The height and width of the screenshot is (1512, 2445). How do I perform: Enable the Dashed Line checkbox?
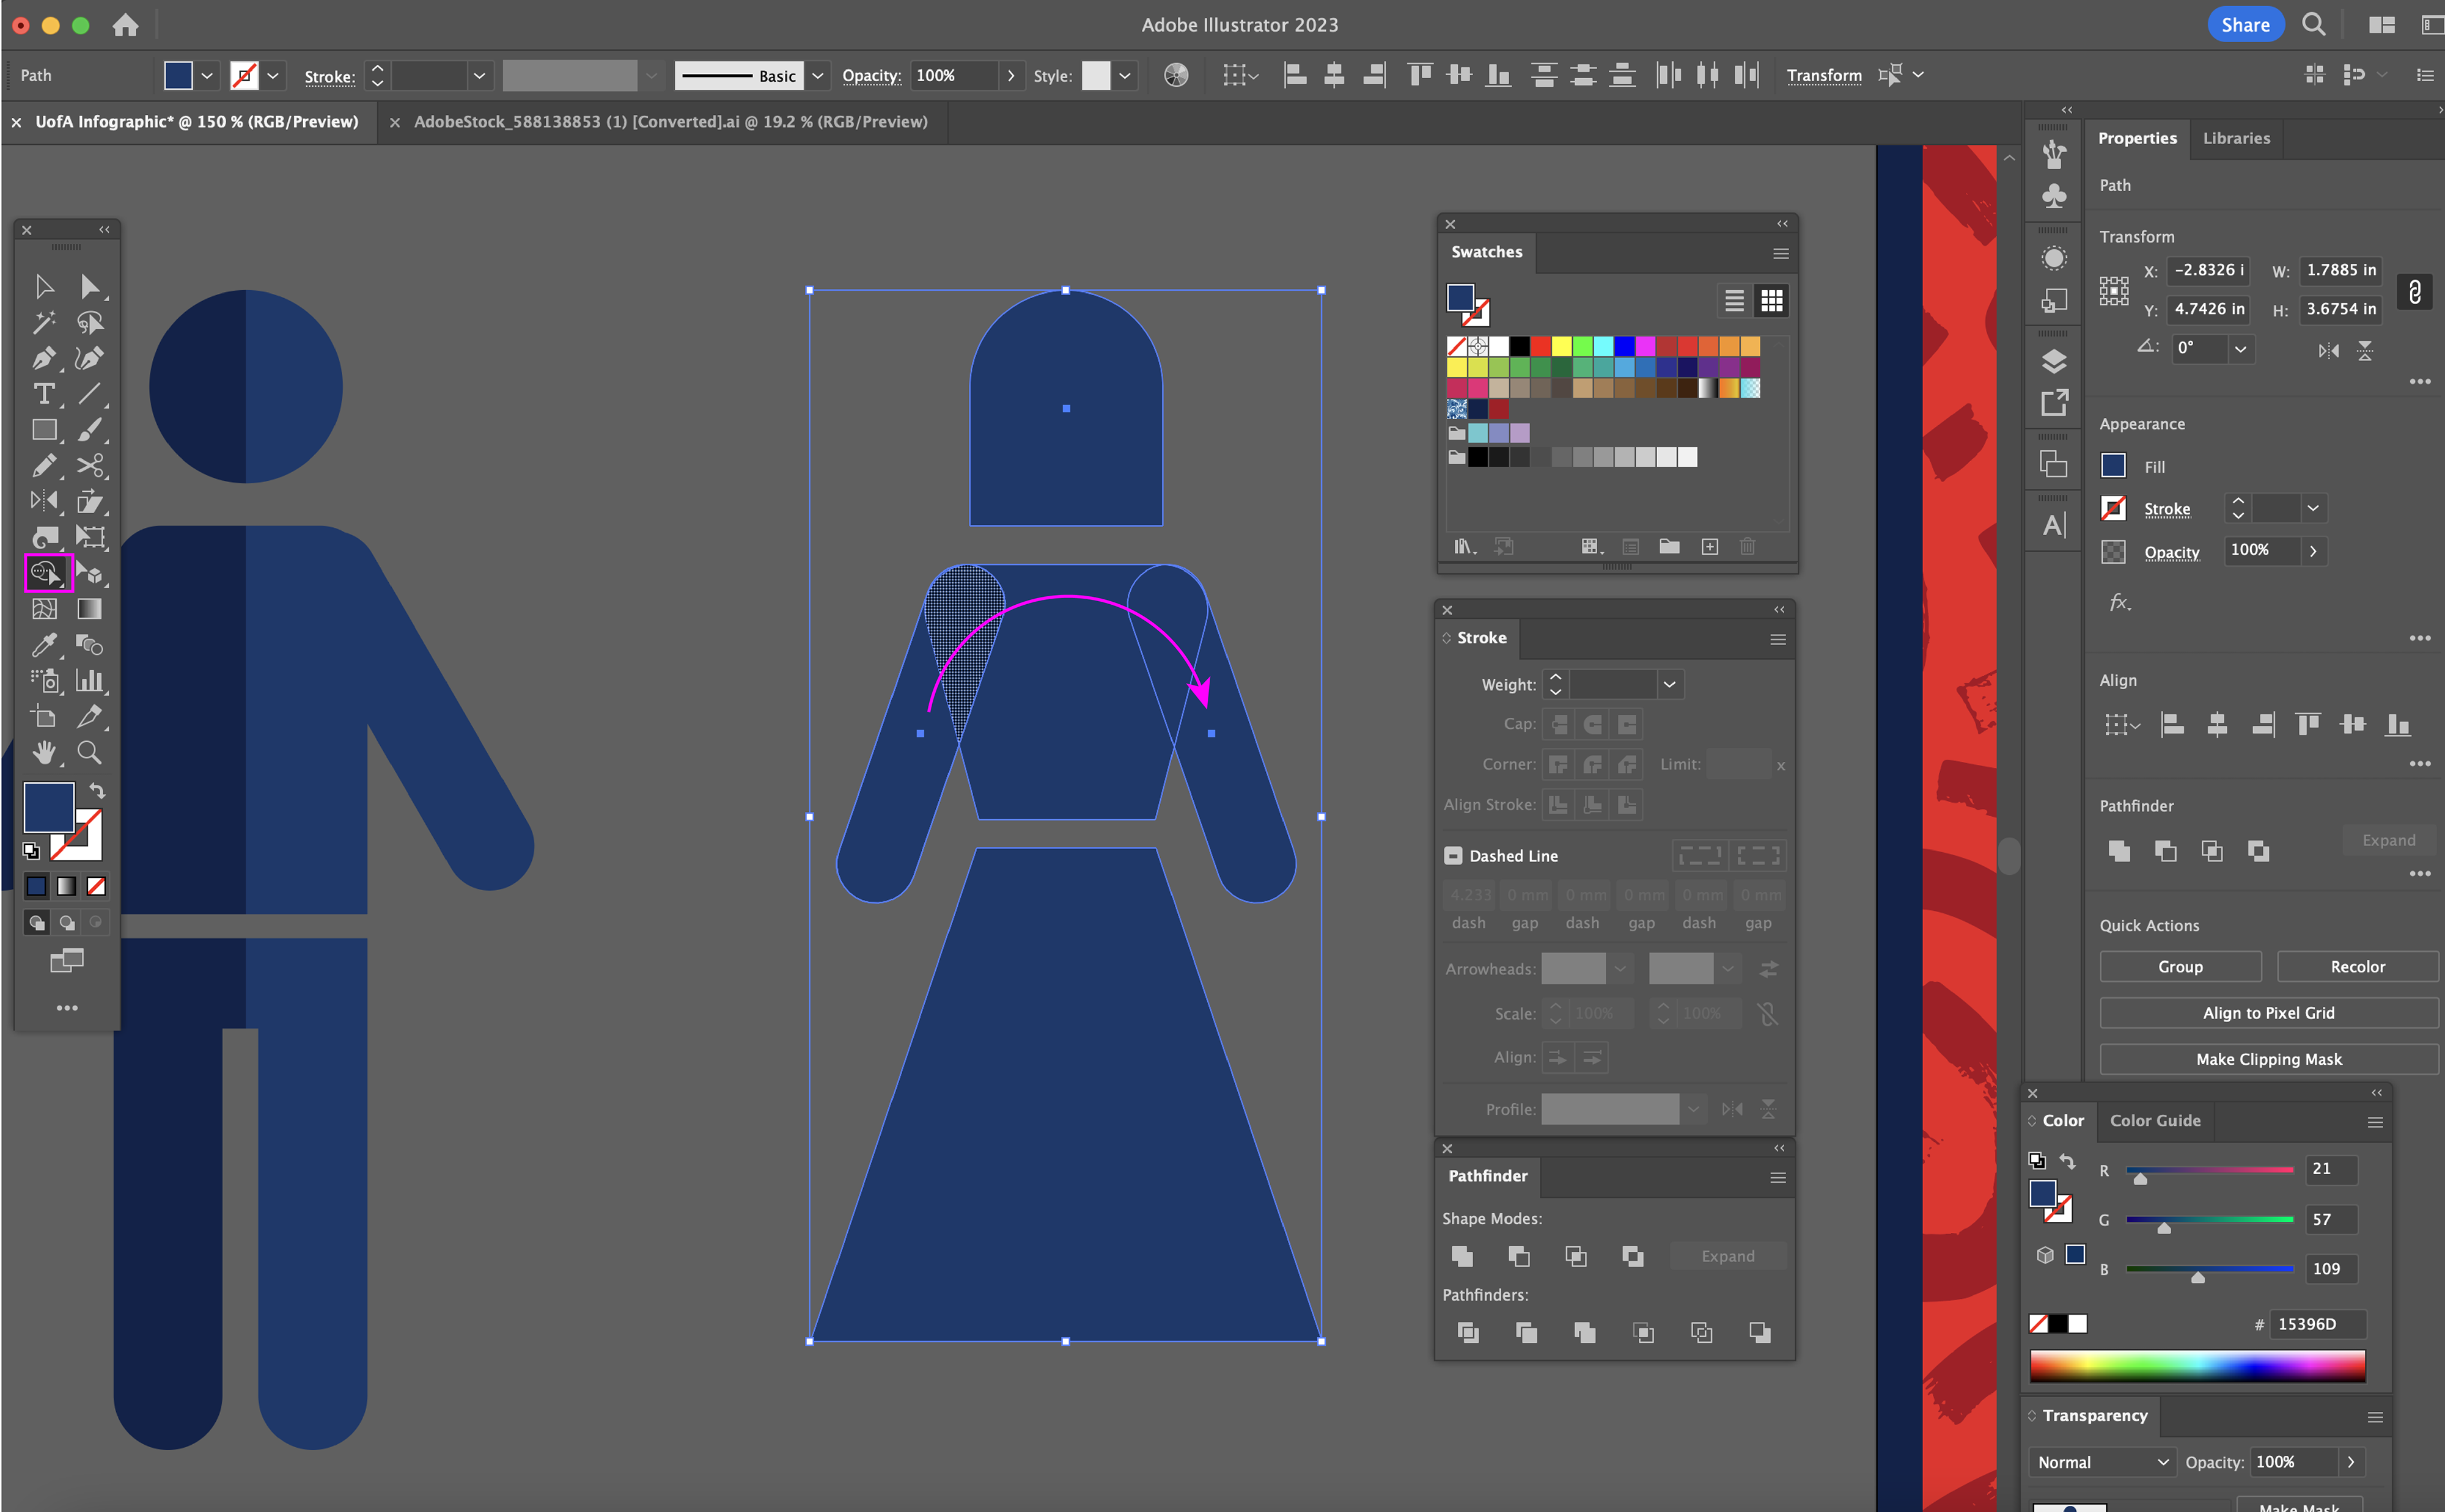(1454, 856)
